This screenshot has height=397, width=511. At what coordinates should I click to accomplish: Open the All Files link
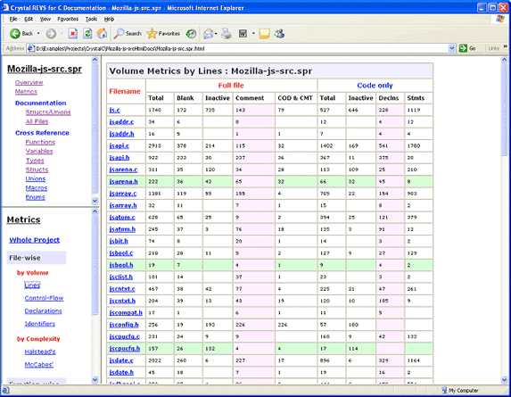click(37, 121)
